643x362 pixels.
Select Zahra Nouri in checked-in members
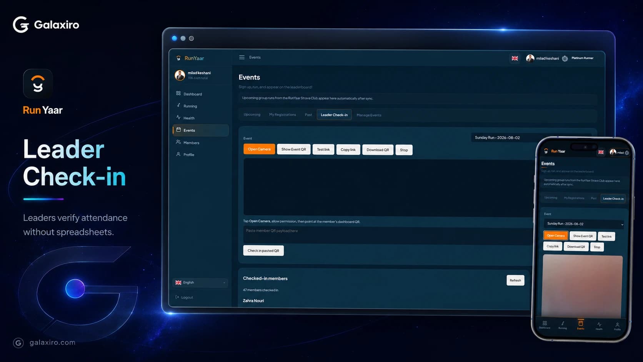253,300
